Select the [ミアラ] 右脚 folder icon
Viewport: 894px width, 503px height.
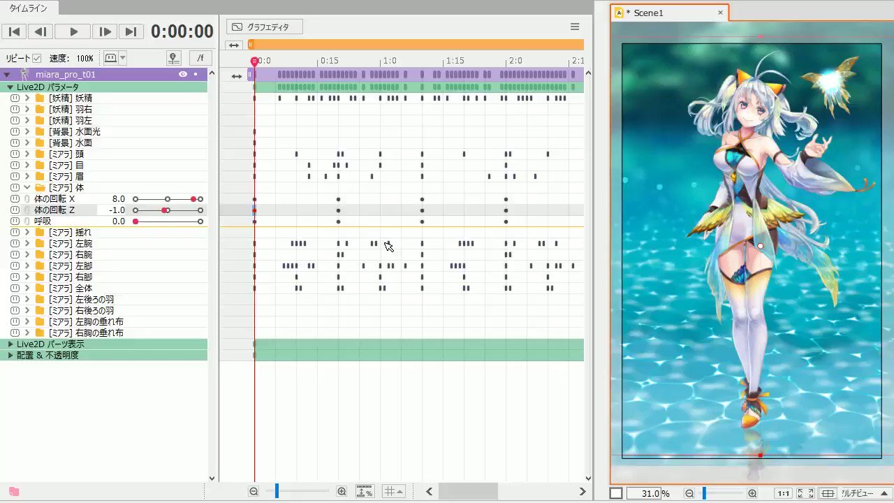pos(40,277)
